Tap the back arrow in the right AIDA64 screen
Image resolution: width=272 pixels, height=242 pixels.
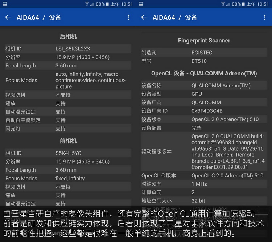pos(144,17)
